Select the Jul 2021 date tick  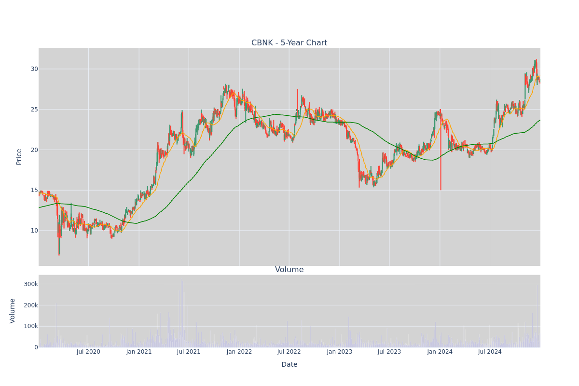tap(189, 352)
